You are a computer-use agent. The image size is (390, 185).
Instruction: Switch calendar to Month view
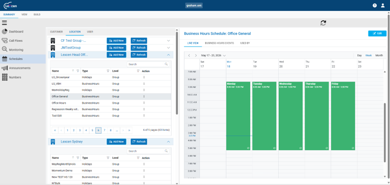pos(379,56)
